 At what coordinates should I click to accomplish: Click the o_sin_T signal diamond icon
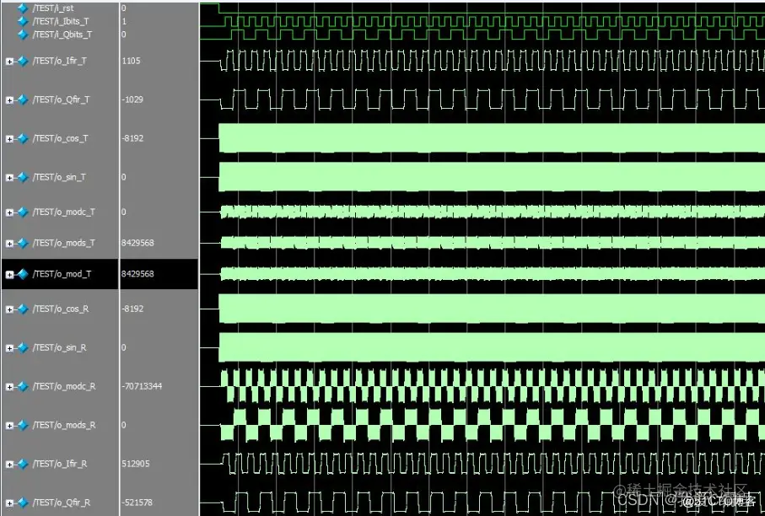[23, 177]
